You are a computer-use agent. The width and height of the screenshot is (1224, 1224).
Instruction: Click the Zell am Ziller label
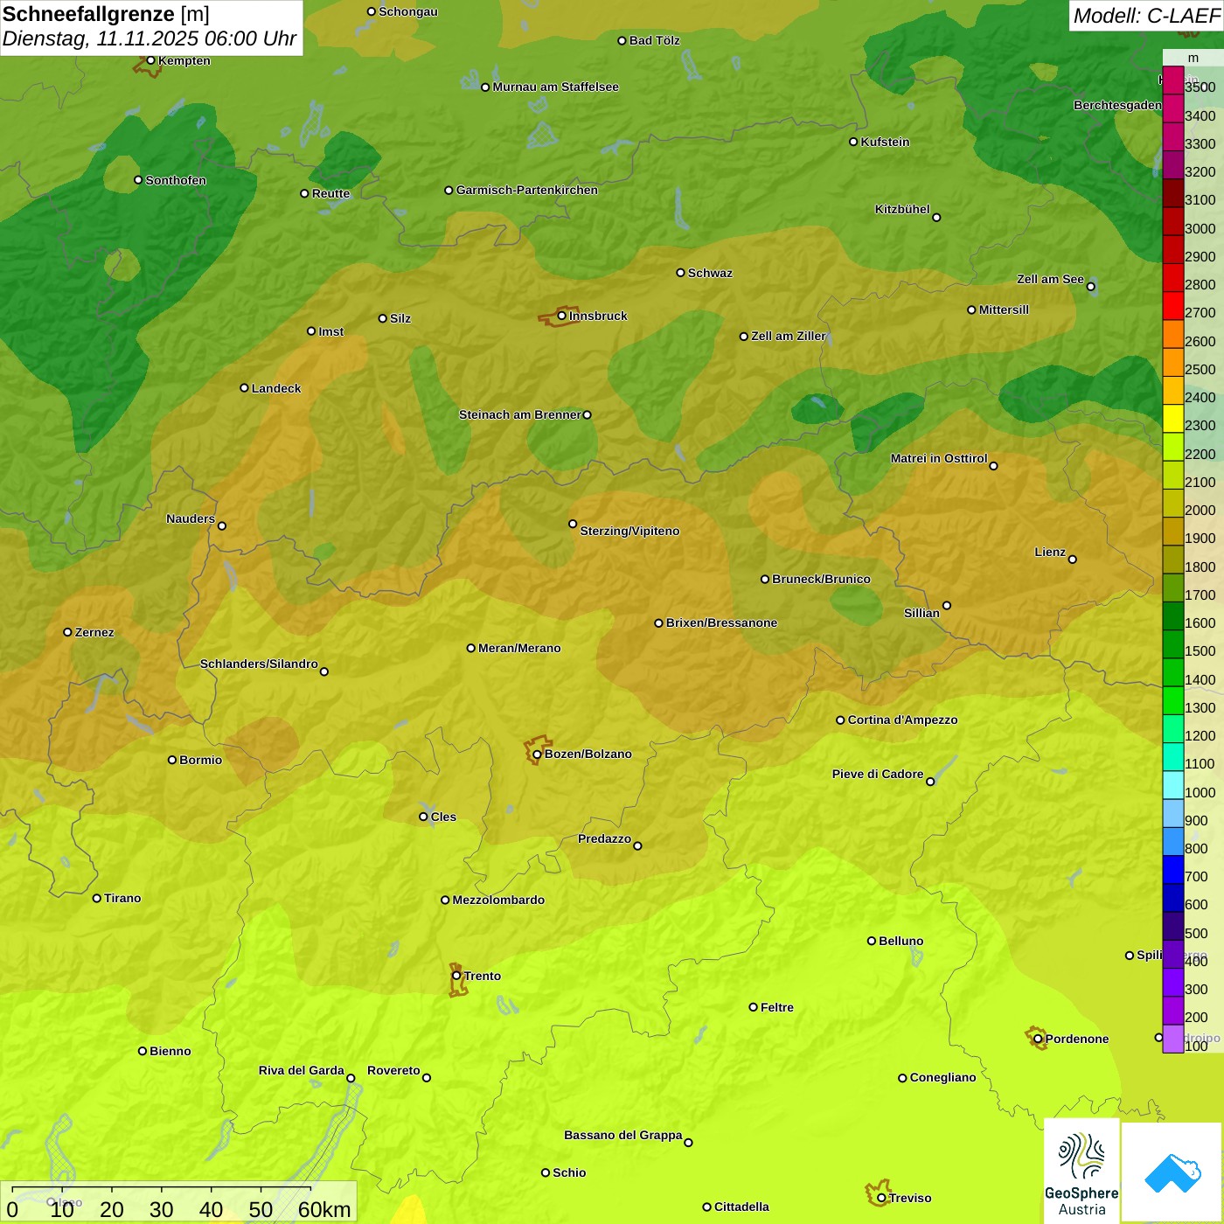789,336
